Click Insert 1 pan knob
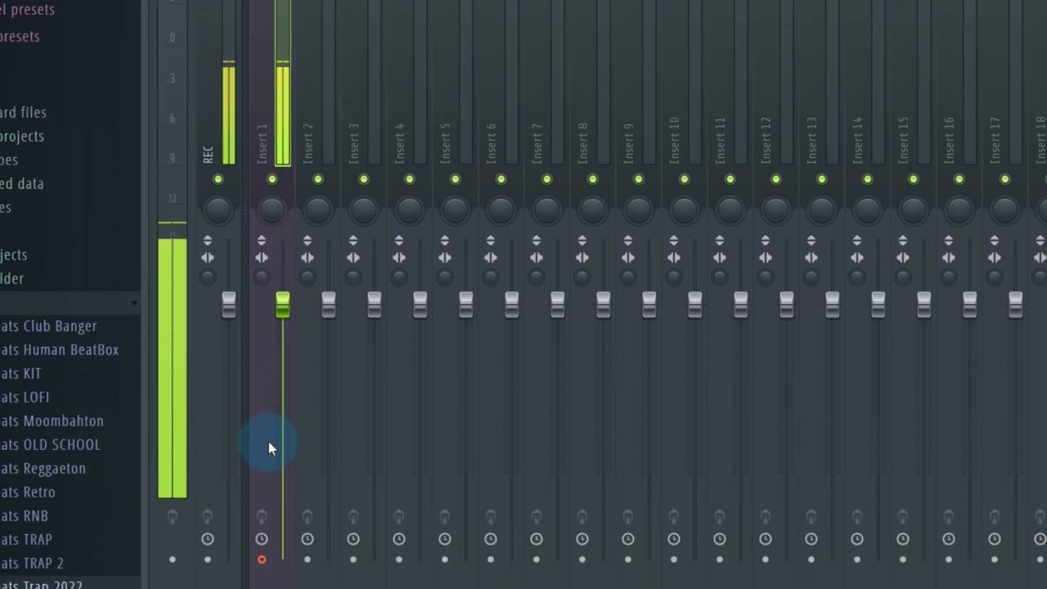 [x=272, y=210]
